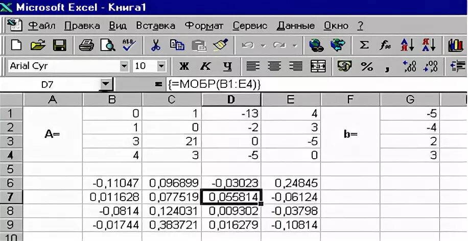This screenshot has height=241, width=468.
Task: Decrease decimal places icon
Action: point(430,66)
